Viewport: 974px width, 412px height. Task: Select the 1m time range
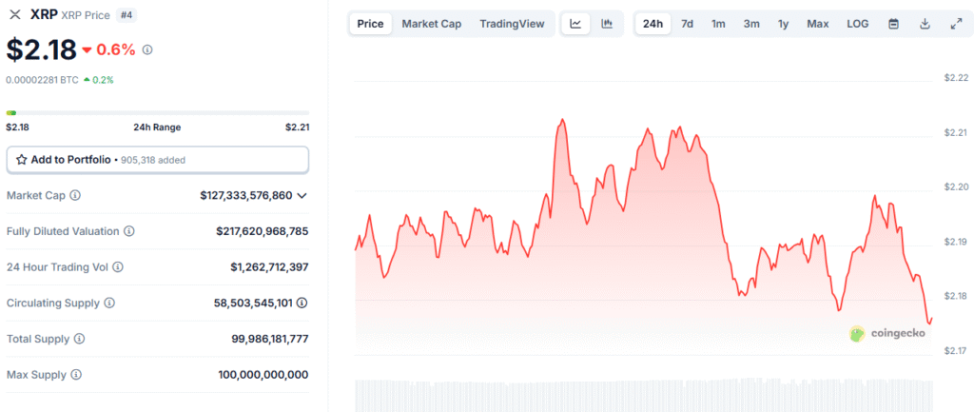tap(718, 24)
